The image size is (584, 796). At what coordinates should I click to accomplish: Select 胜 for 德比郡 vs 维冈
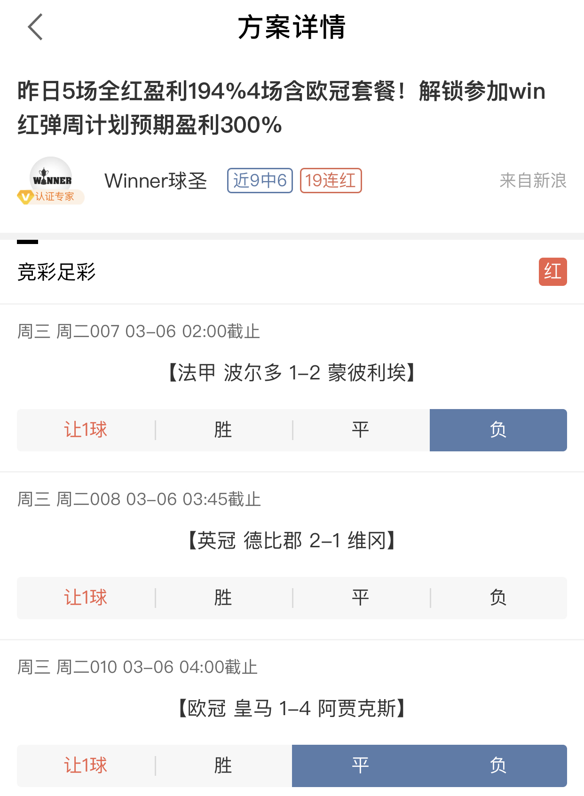tap(223, 598)
